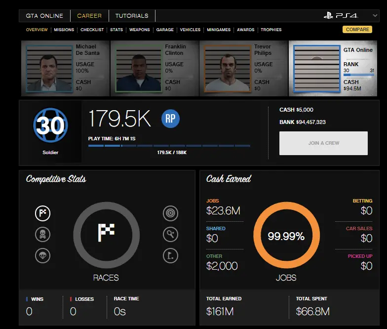Viewport: 387px width, 329px height.
Task: Open the Trophies section
Action: [271, 30]
